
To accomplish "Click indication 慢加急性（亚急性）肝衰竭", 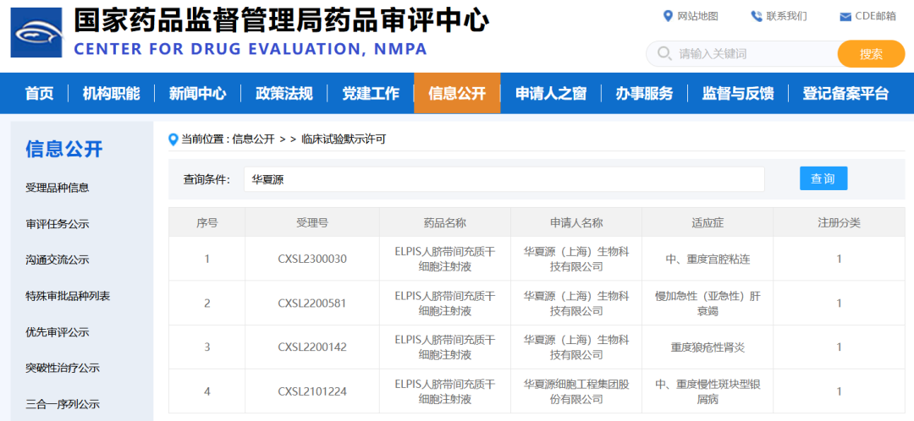I will click(x=708, y=303).
